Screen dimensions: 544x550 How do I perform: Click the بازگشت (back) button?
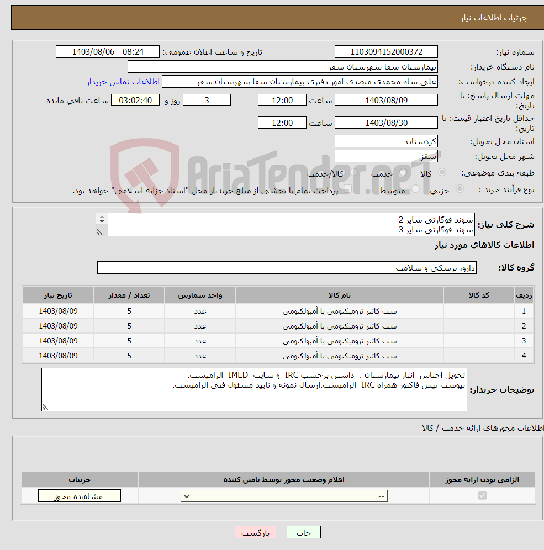point(255,532)
